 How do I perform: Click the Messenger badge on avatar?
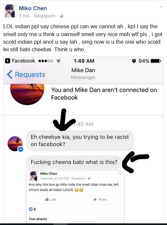click(x=20, y=149)
